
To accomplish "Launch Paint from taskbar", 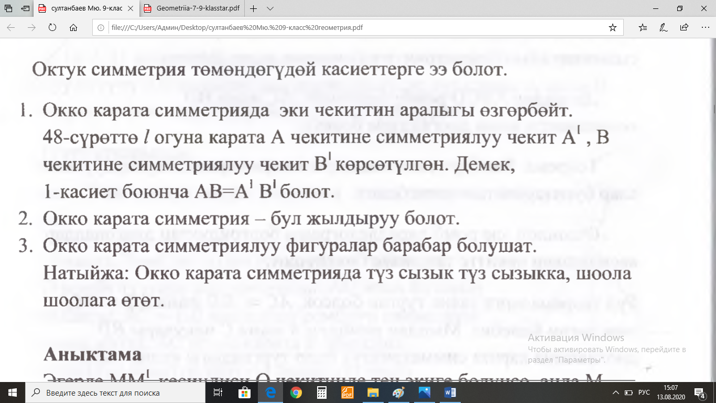I will click(398, 393).
